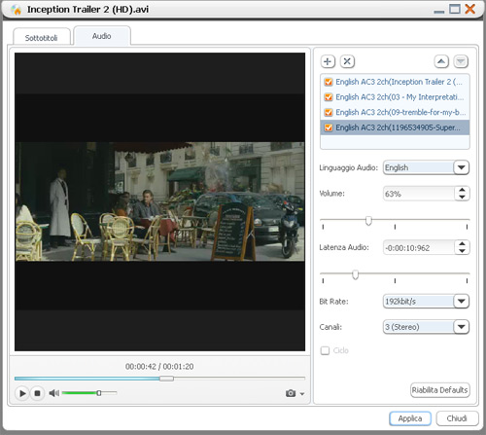Open Bit Rate dropdown
This screenshot has width=486, height=435.
pos(462,302)
